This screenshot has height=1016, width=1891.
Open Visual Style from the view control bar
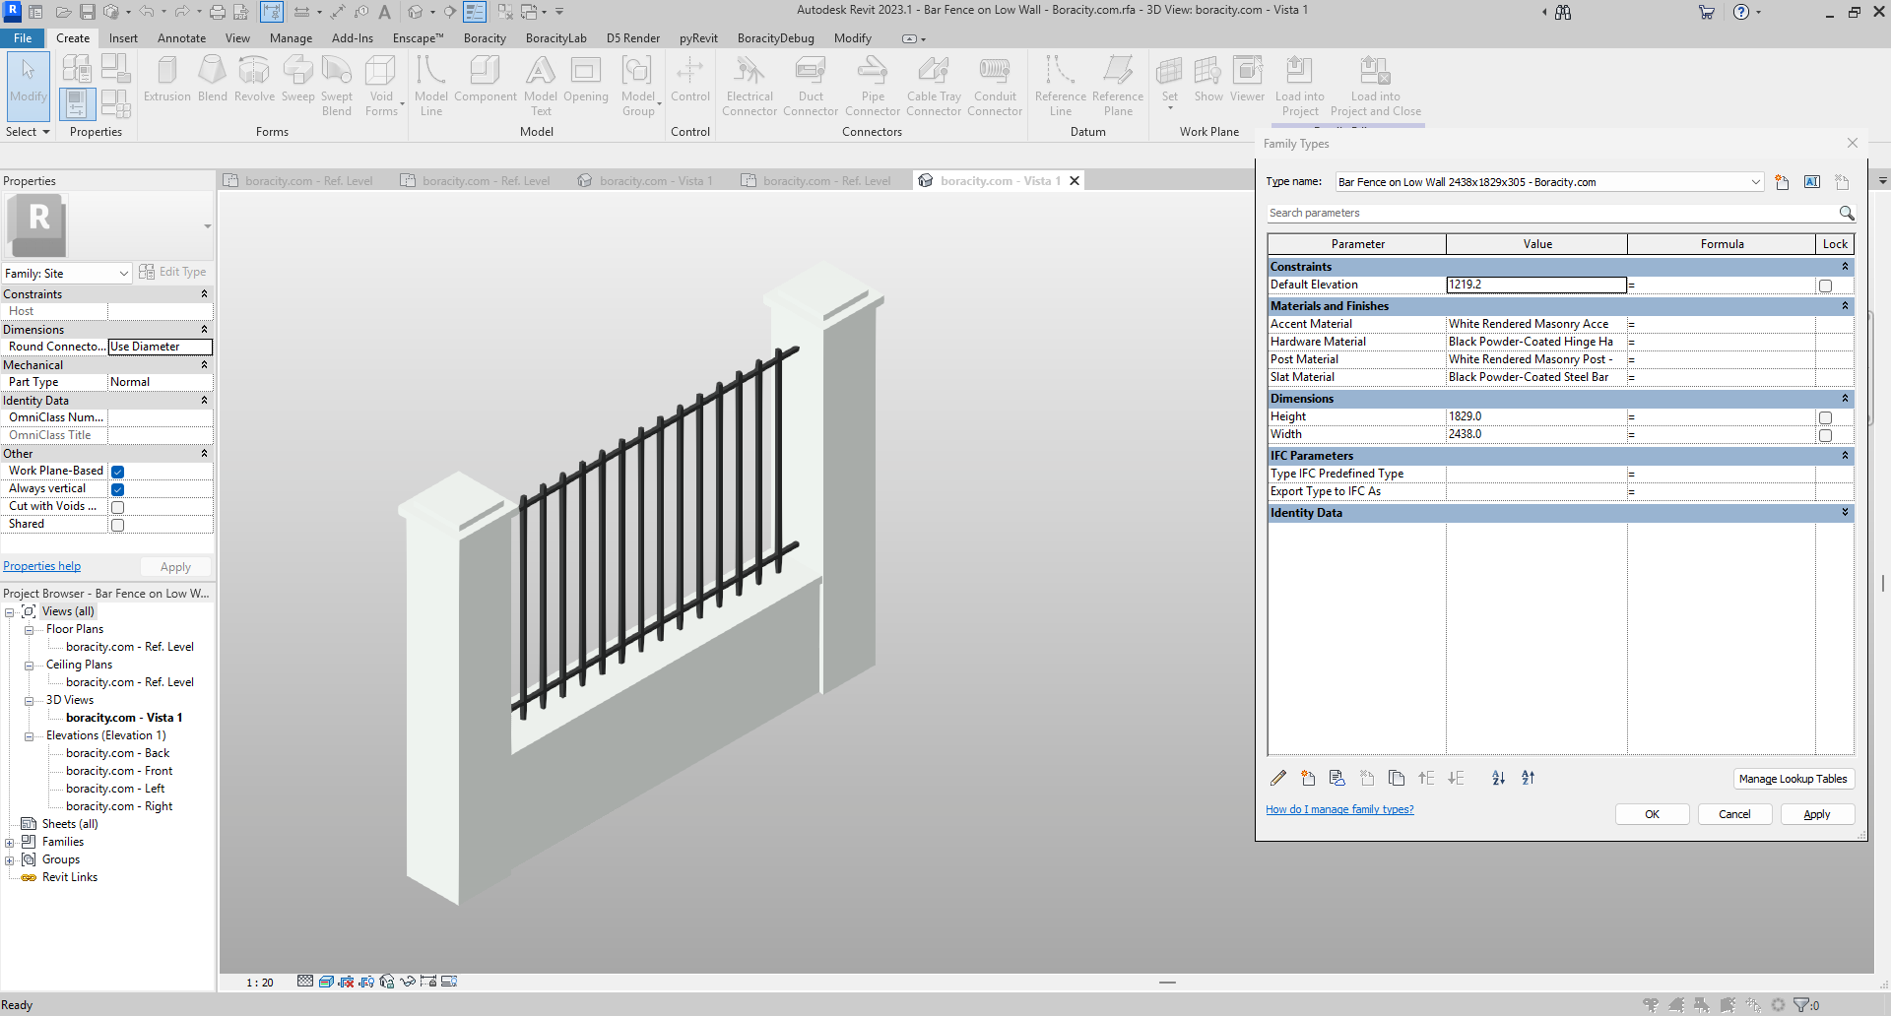tap(325, 982)
